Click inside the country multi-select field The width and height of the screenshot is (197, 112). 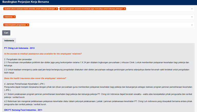[x=98, y=17]
